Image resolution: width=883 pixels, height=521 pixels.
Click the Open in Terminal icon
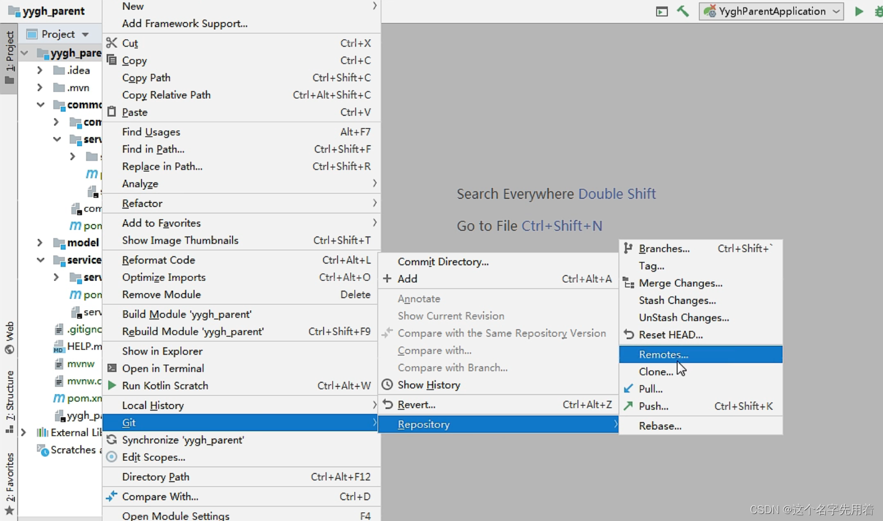pos(111,368)
